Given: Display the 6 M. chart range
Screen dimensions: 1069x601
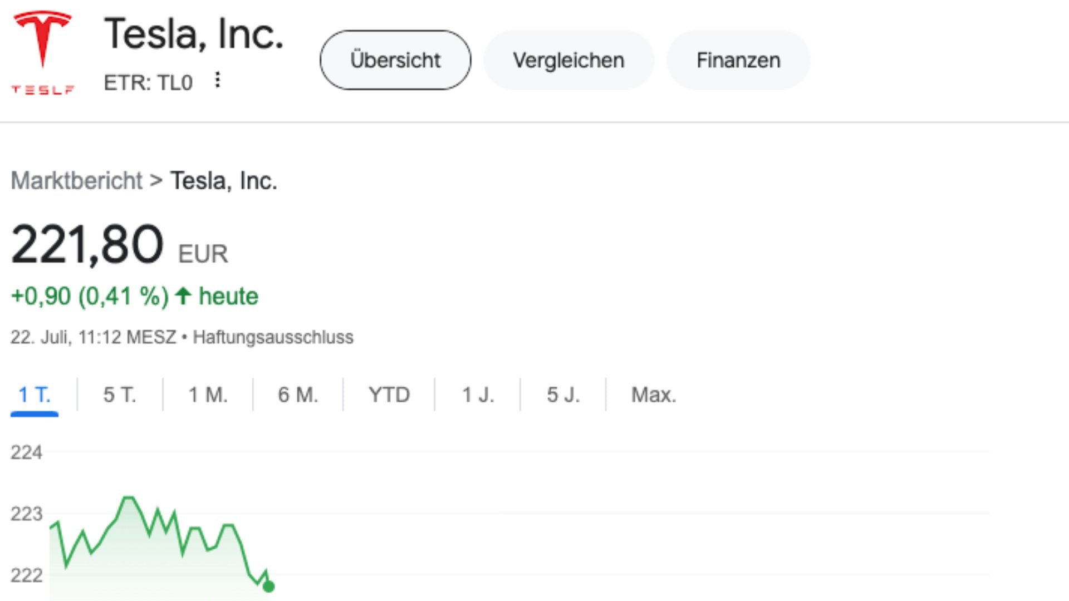Looking at the screenshot, I should pos(298,395).
